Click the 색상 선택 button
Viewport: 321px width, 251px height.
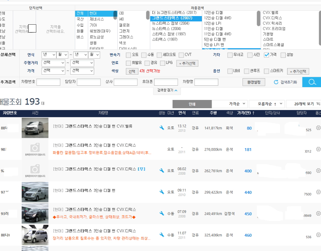(132, 71)
